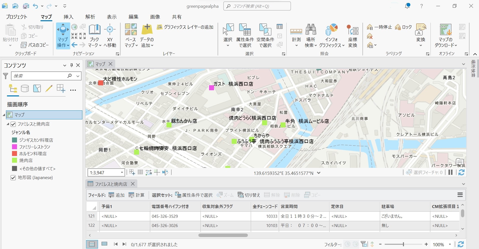Image resolution: width=479 pixels, height=249 pixels.
Task: Switch to the 解析 ribbon tab
Action: click(x=90, y=17)
